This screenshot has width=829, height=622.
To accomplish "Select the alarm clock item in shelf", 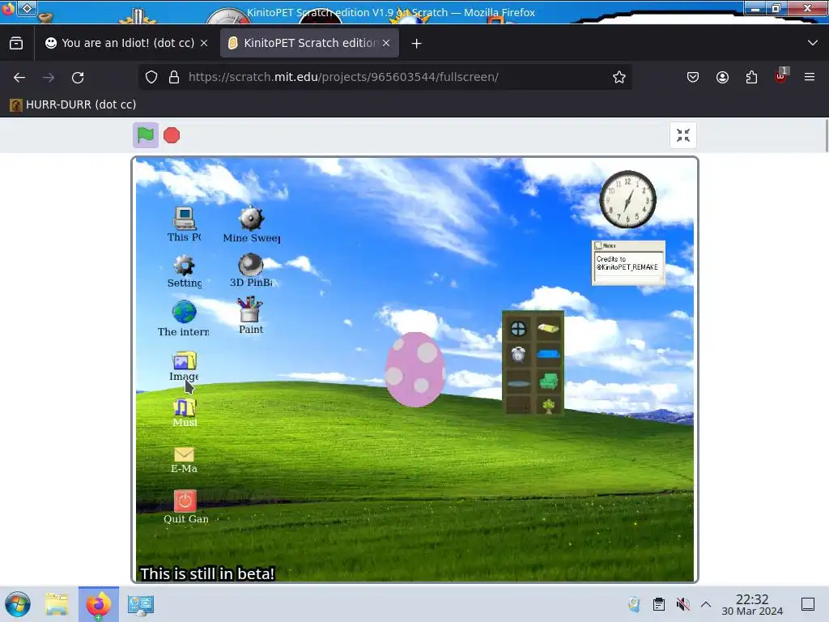I will [518, 354].
